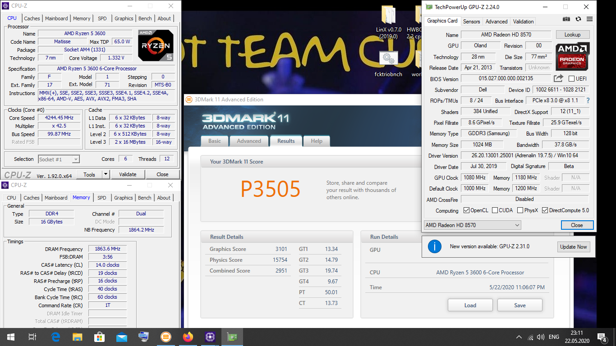Open the GPU-Z hamburger menu
This screenshot has height=346, width=616.
coord(589,19)
